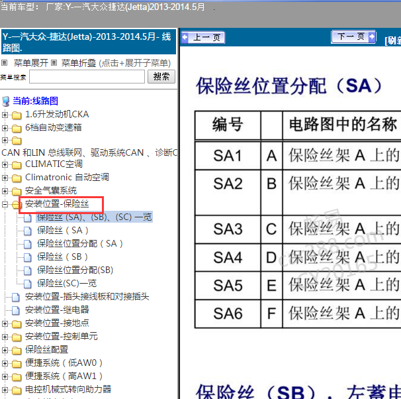Click the SA5 table cell
The image size is (401, 399).
(x=228, y=286)
